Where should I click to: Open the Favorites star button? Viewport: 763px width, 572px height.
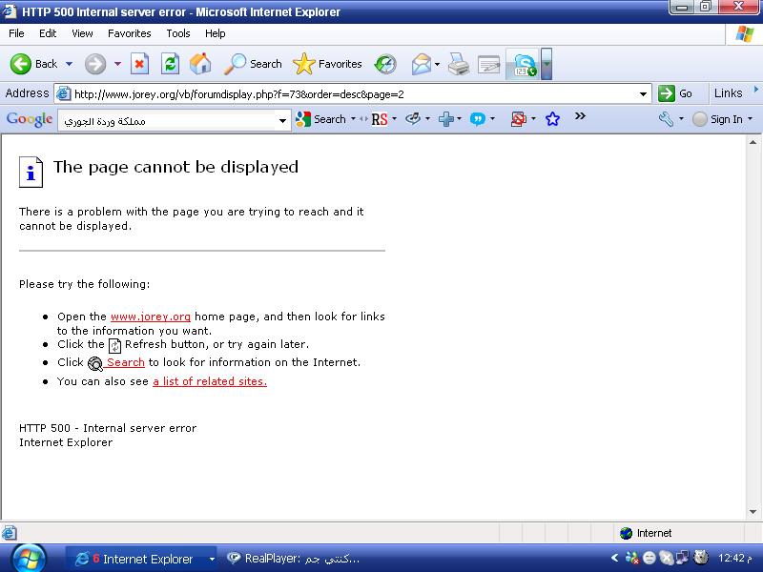pyautogui.click(x=328, y=64)
